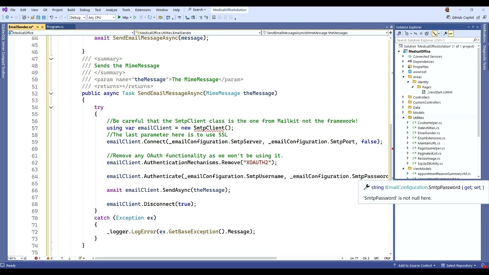Toggle Preview Selected Items button
Image resolution: width=489 pixels, height=275 pixels.
point(451,33)
